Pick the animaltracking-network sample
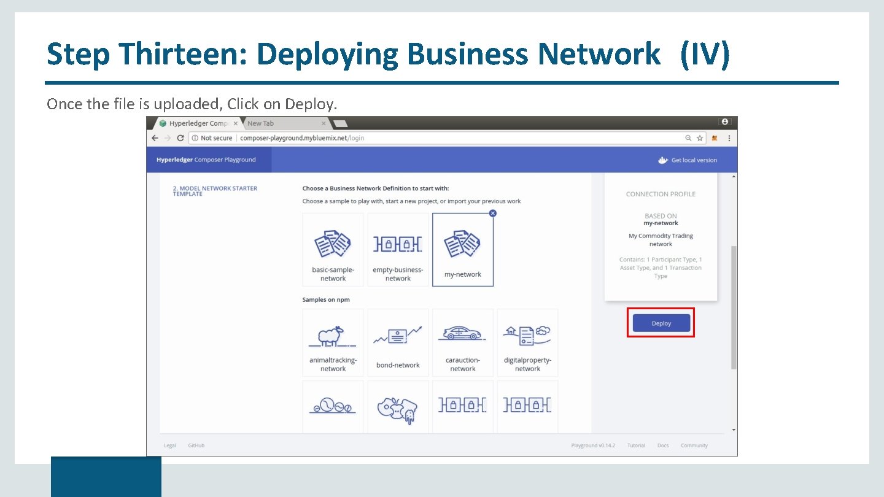The width and height of the screenshot is (884, 497). 333,343
